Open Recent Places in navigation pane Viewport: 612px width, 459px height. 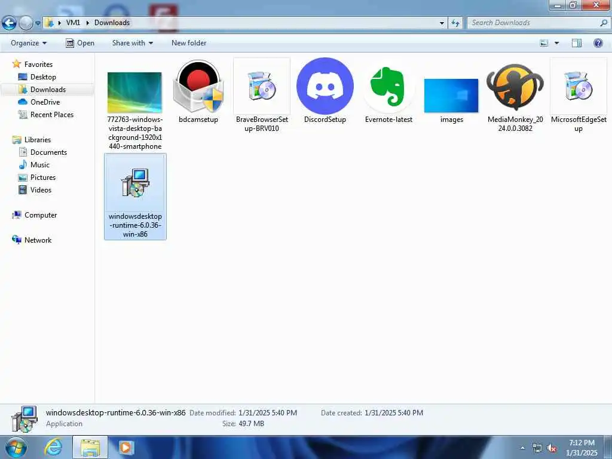[46, 114]
